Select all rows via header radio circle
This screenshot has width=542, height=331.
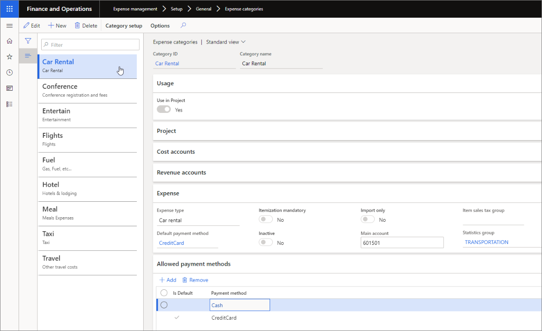coord(164,293)
